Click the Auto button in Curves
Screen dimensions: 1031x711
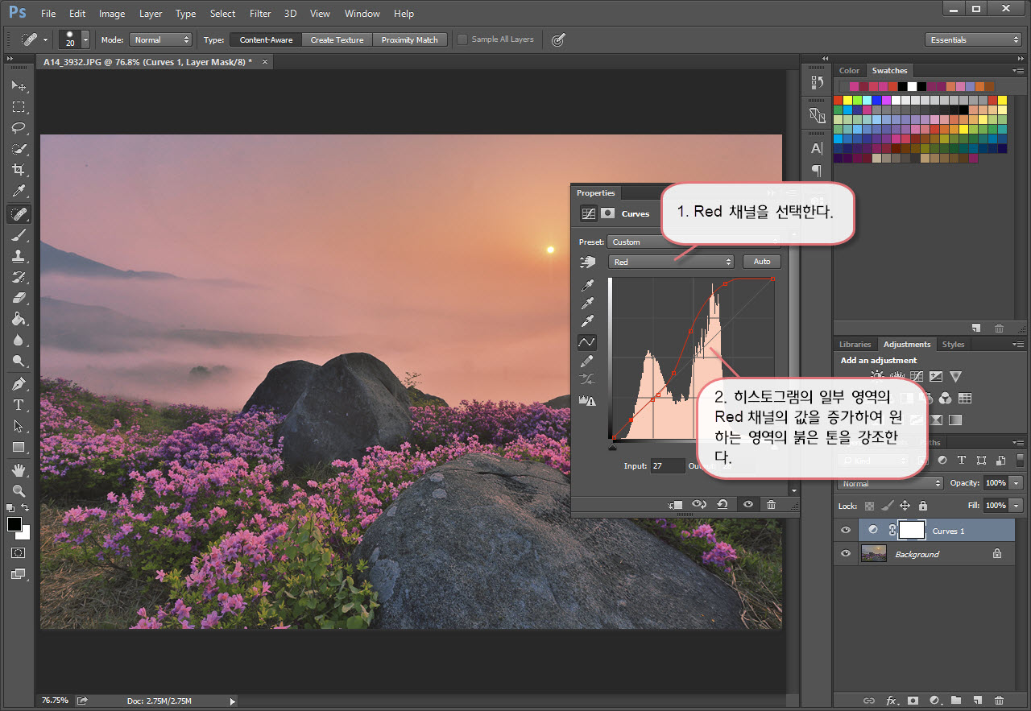(x=762, y=262)
